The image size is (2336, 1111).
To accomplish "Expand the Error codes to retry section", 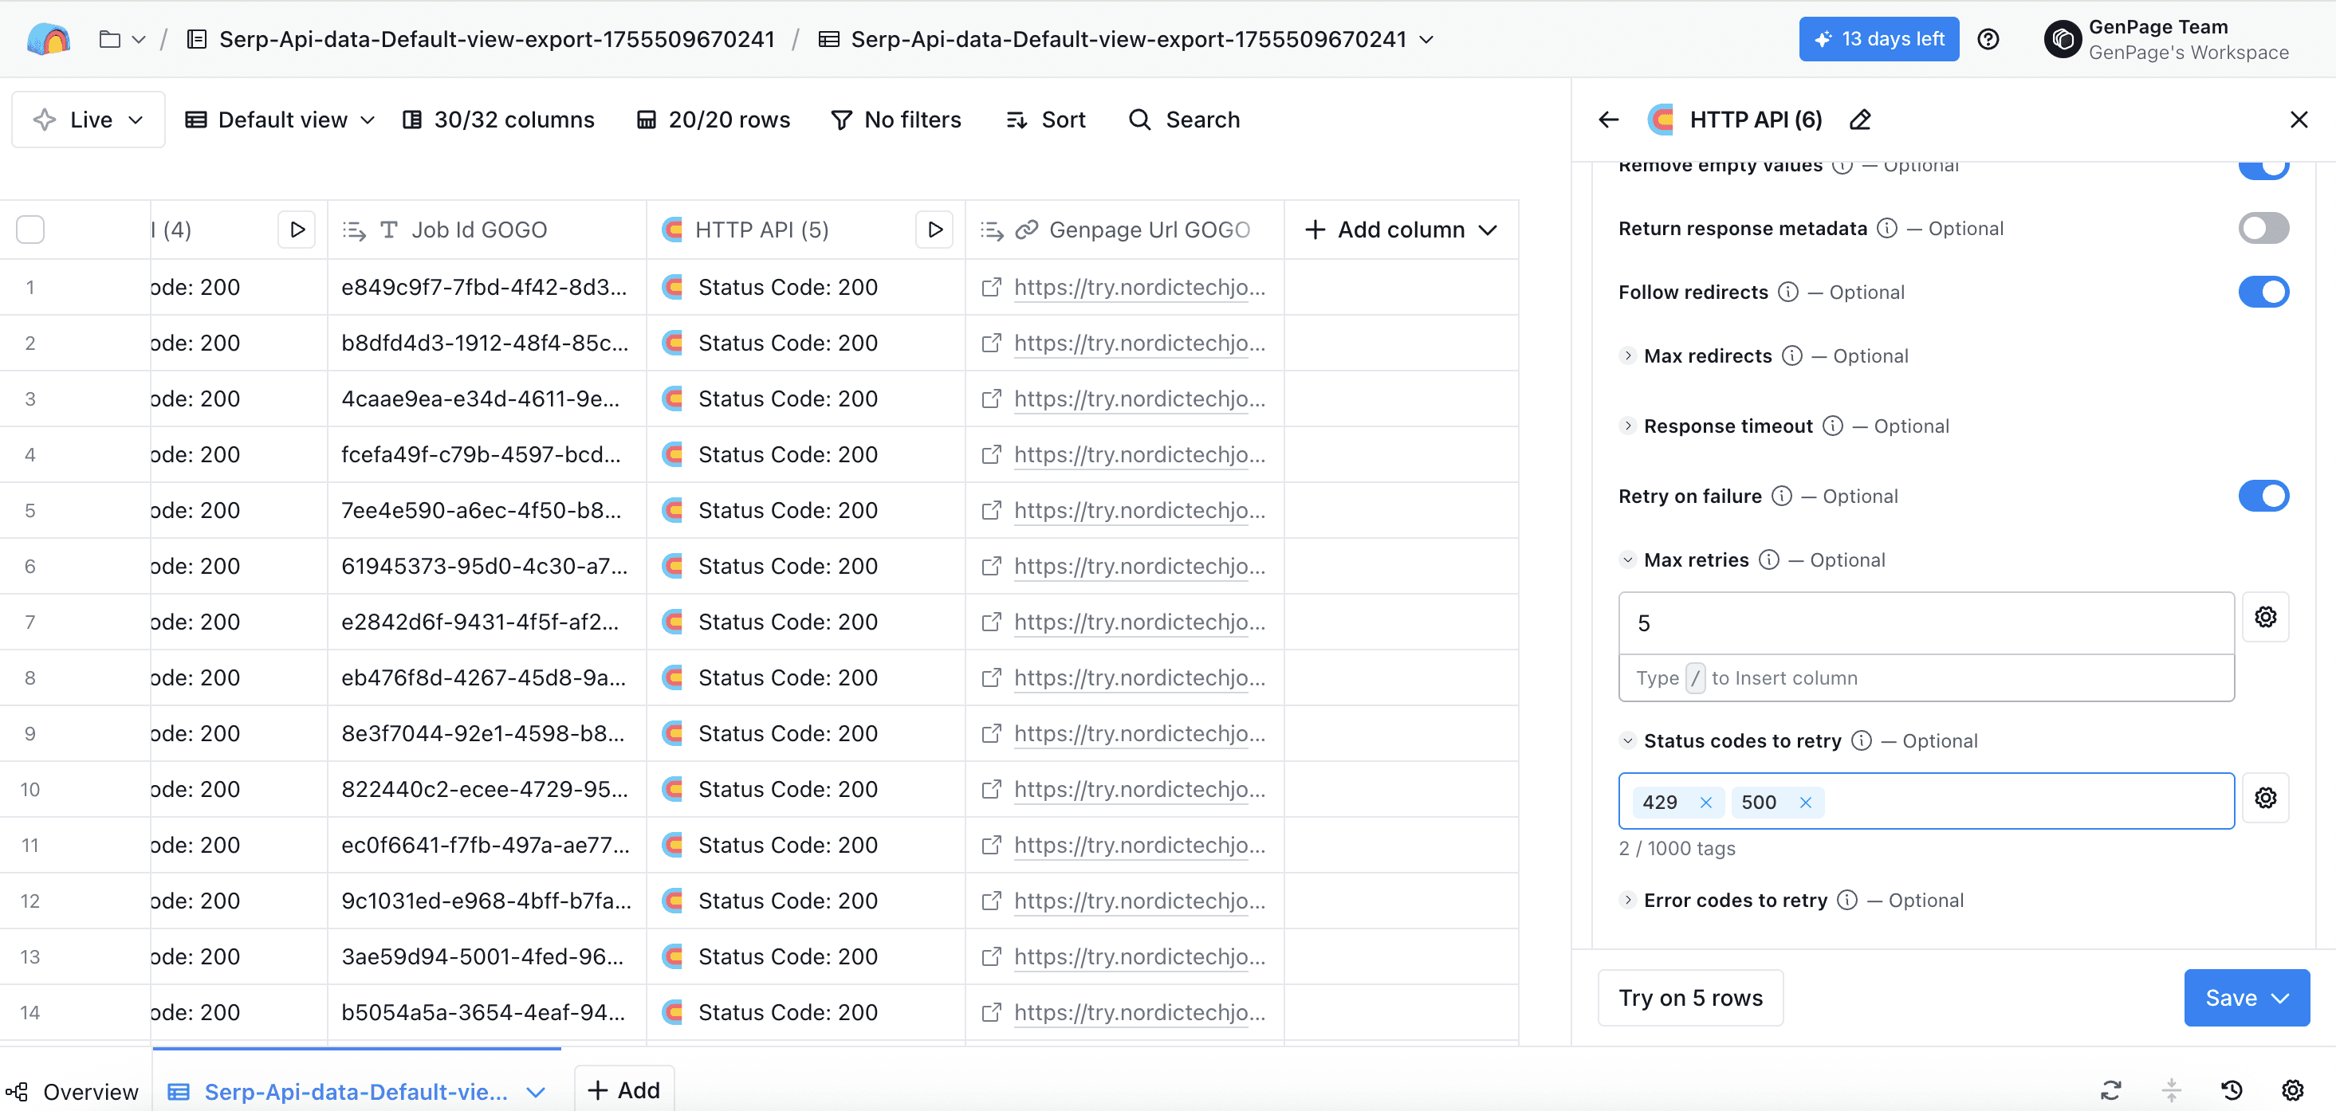I will [1628, 900].
